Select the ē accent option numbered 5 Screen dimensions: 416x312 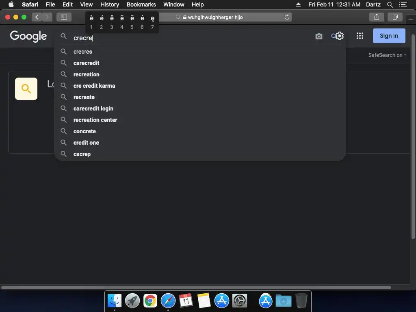click(x=132, y=22)
